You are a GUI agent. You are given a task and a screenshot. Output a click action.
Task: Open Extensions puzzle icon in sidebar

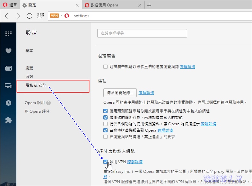(8, 120)
